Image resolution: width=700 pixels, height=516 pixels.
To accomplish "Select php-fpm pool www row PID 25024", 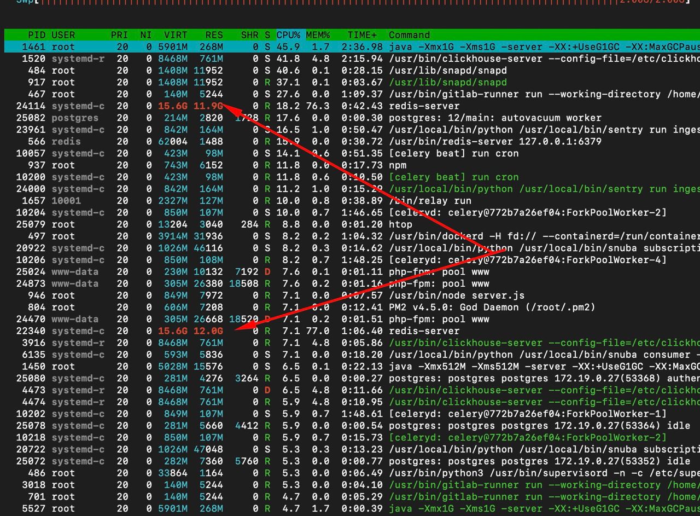I will coord(352,272).
